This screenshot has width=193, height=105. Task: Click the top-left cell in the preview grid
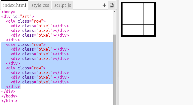pyautogui.click(x=128, y=9)
